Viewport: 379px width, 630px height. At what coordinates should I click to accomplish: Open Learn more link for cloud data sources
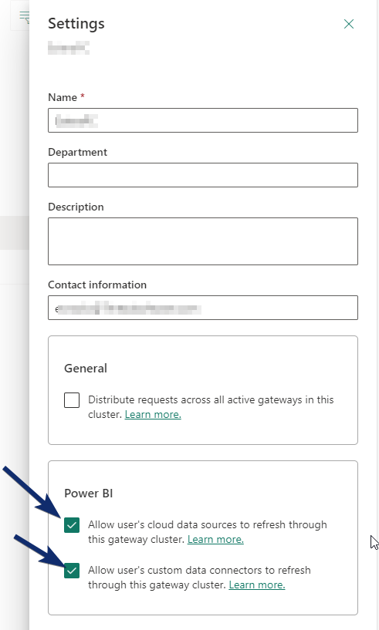coord(215,539)
